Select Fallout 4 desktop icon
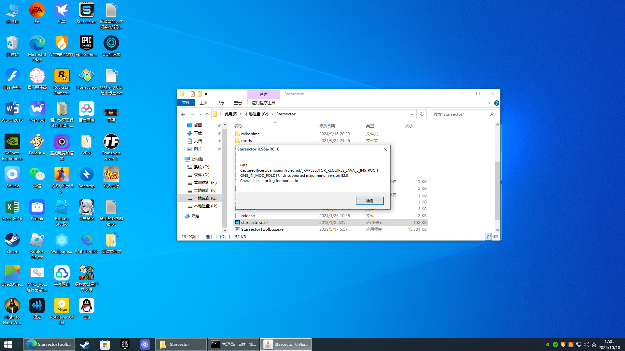This screenshot has width=625, height=351. tap(37, 145)
